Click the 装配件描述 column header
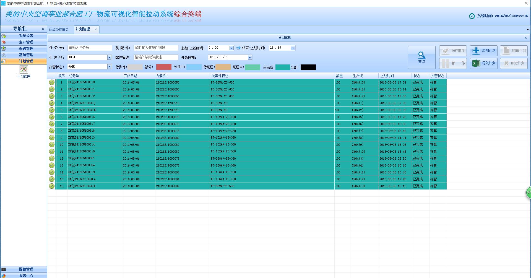Viewport: 531px width, 278px height. click(x=272, y=76)
